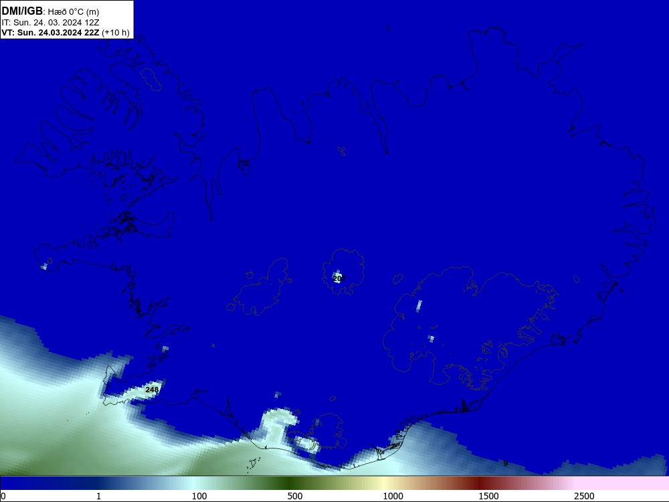
Task: Click the map value label 207
Action: click(x=338, y=278)
